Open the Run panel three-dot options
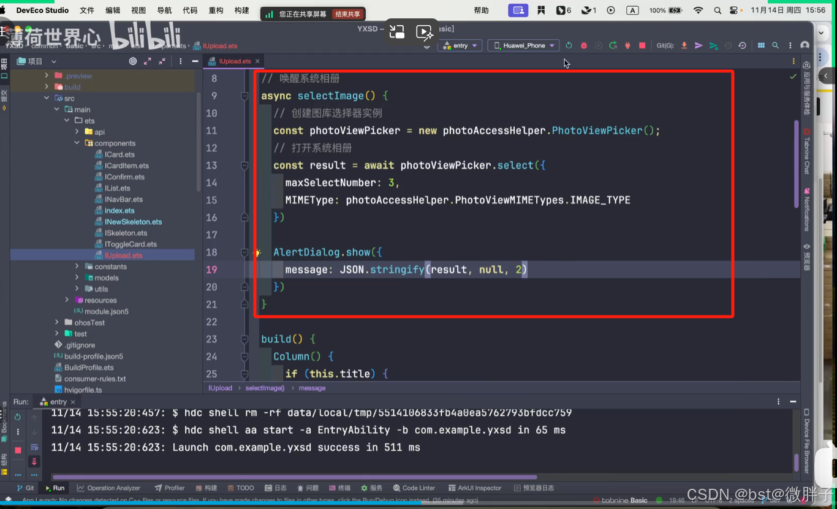Image resolution: width=837 pixels, height=509 pixels. [779, 402]
